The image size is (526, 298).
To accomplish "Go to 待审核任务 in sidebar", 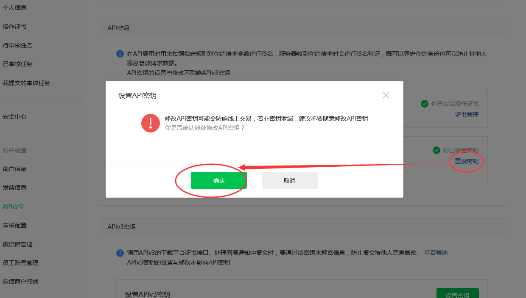I will 17,45.
